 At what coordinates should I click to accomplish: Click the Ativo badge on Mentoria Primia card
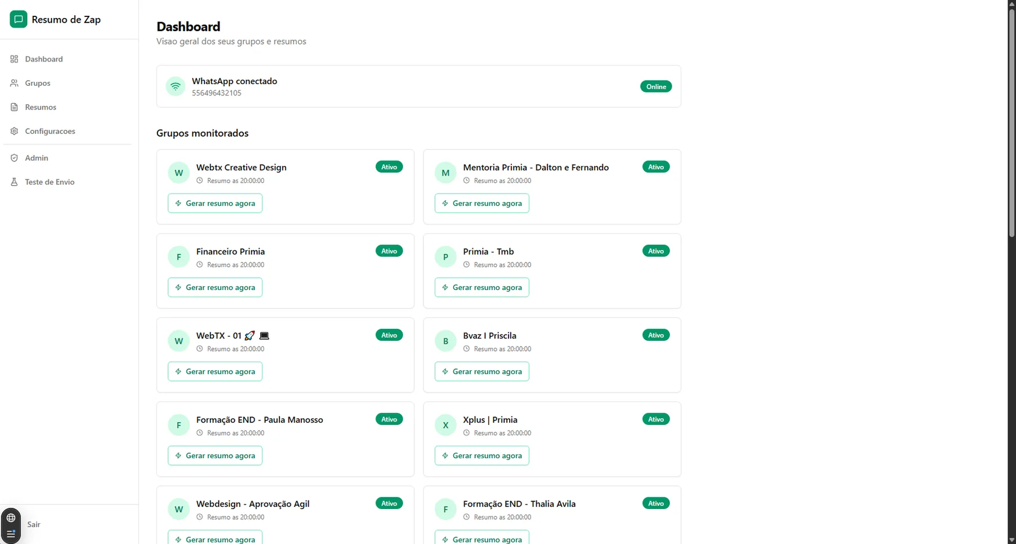[x=656, y=167]
